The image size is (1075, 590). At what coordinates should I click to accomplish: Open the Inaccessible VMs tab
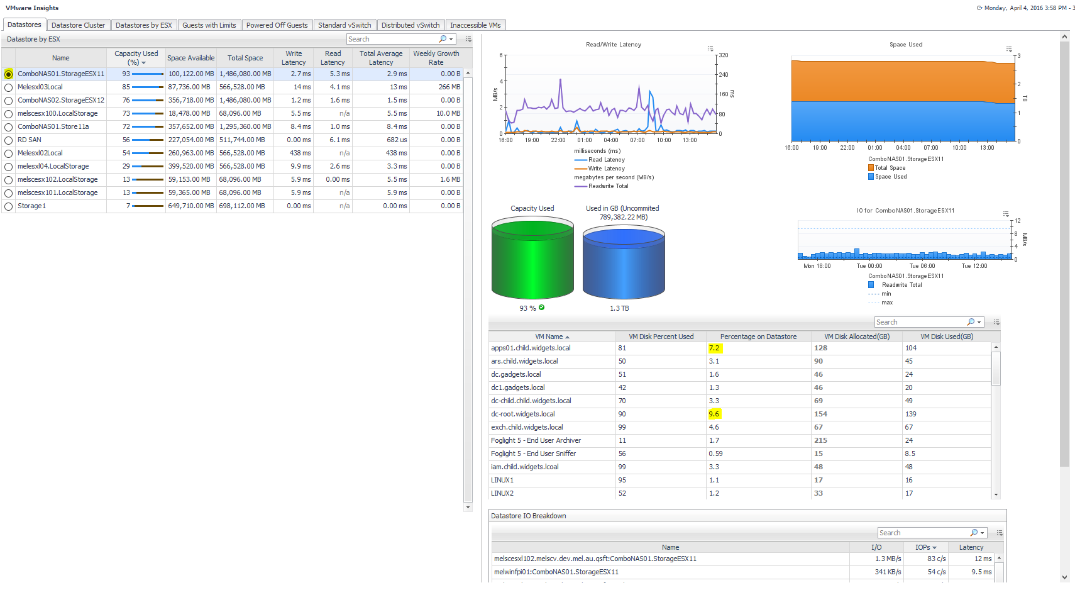tap(475, 25)
